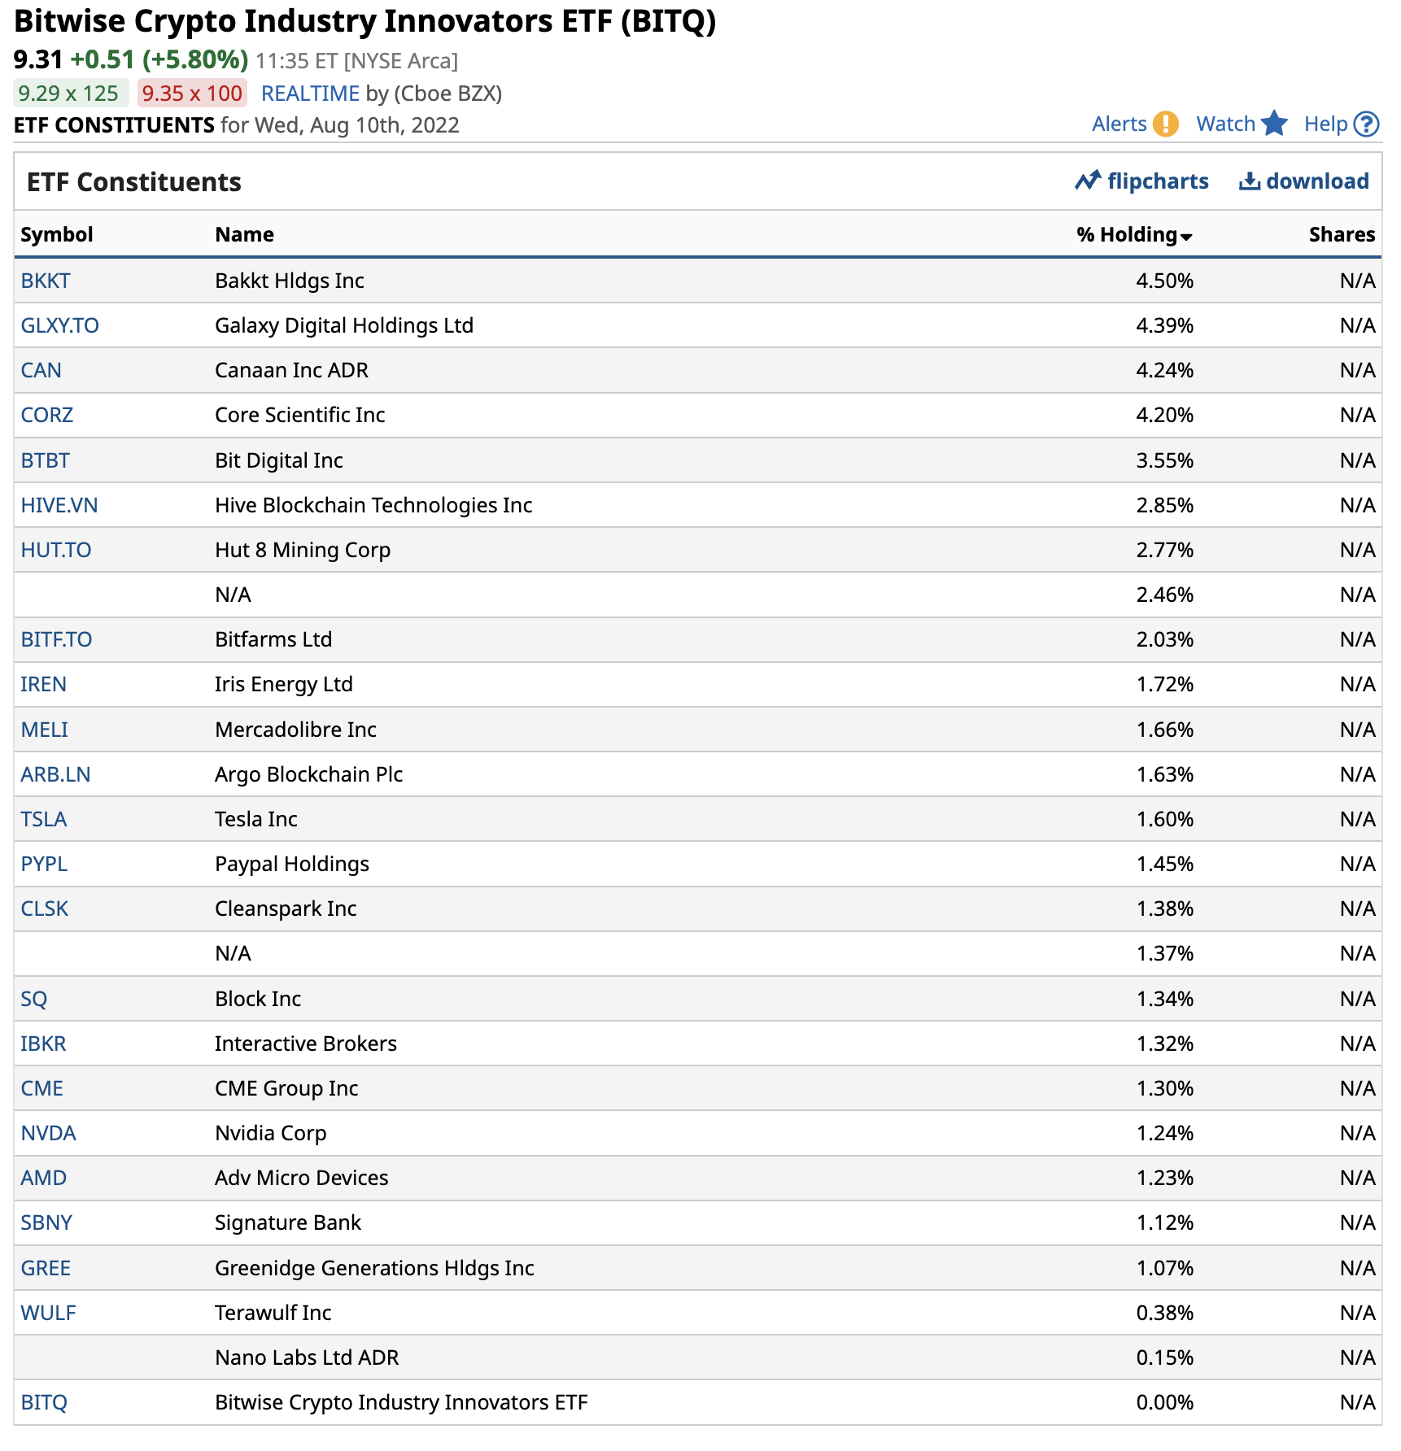This screenshot has width=1401, height=1451.
Task: Open the NVDA symbol link
Action: coord(48,1133)
